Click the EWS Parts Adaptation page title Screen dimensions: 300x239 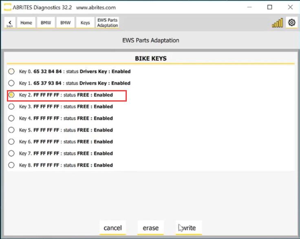[x=151, y=40]
